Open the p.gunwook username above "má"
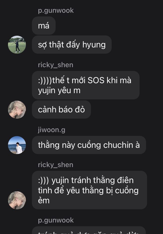The image size is (163, 234). click(x=56, y=10)
